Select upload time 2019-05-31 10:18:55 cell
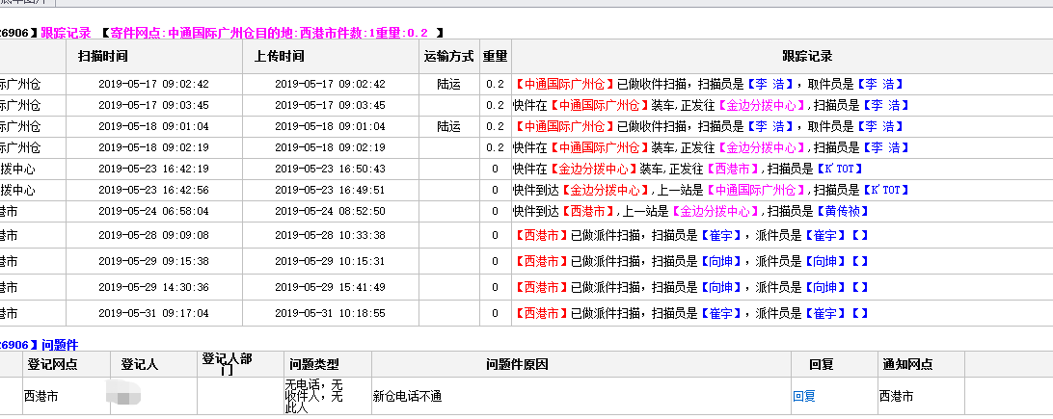This screenshot has width=1053, height=419. (x=331, y=313)
